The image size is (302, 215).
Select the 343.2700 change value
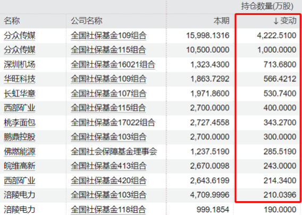(x=280, y=122)
